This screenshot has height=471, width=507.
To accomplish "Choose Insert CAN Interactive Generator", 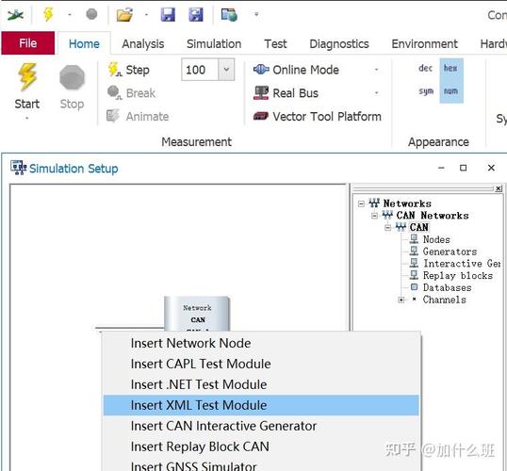I will coord(261,426).
